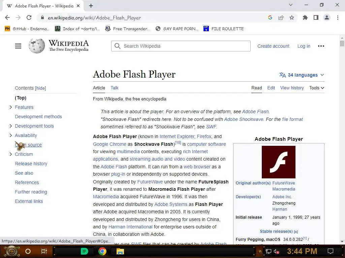Open Cortana circle on taskbar
Screen dimensions: 345x258
point(28,251)
